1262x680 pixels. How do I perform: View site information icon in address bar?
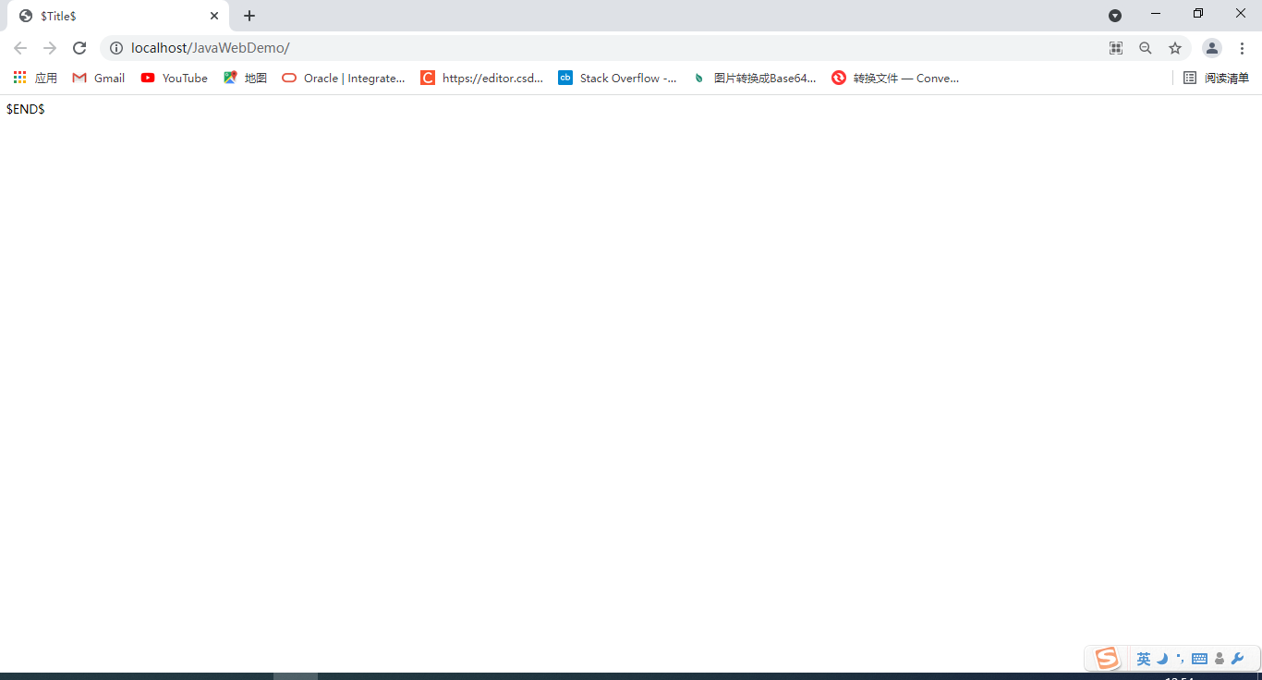tap(116, 48)
